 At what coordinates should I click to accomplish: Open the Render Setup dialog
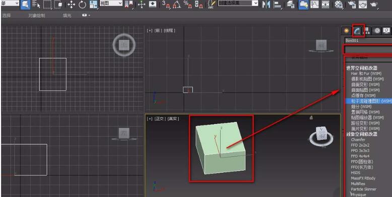click(x=352, y=5)
